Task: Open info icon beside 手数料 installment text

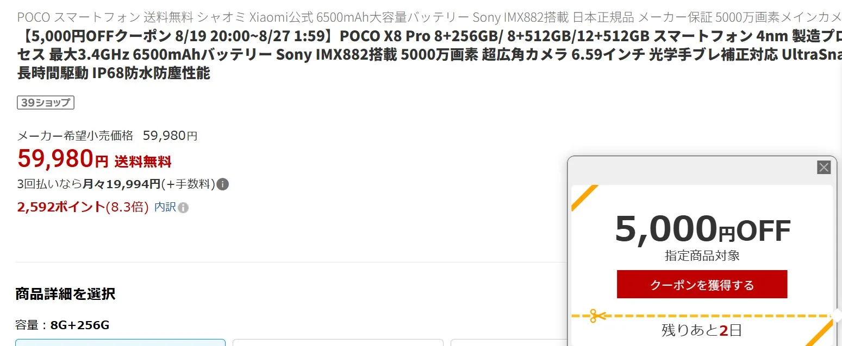Action: point(222,184)
